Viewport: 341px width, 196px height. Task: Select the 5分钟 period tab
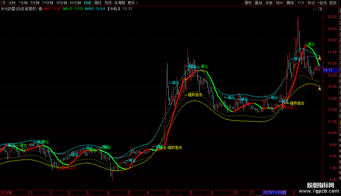(35, 3)
